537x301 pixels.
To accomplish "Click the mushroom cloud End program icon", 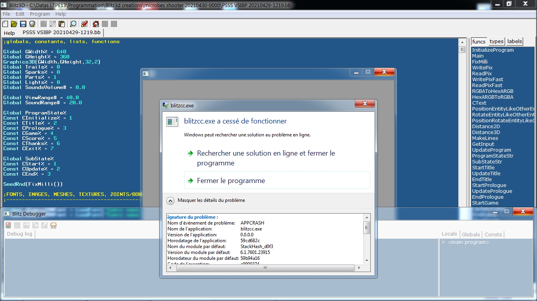I will coord(53,225).
